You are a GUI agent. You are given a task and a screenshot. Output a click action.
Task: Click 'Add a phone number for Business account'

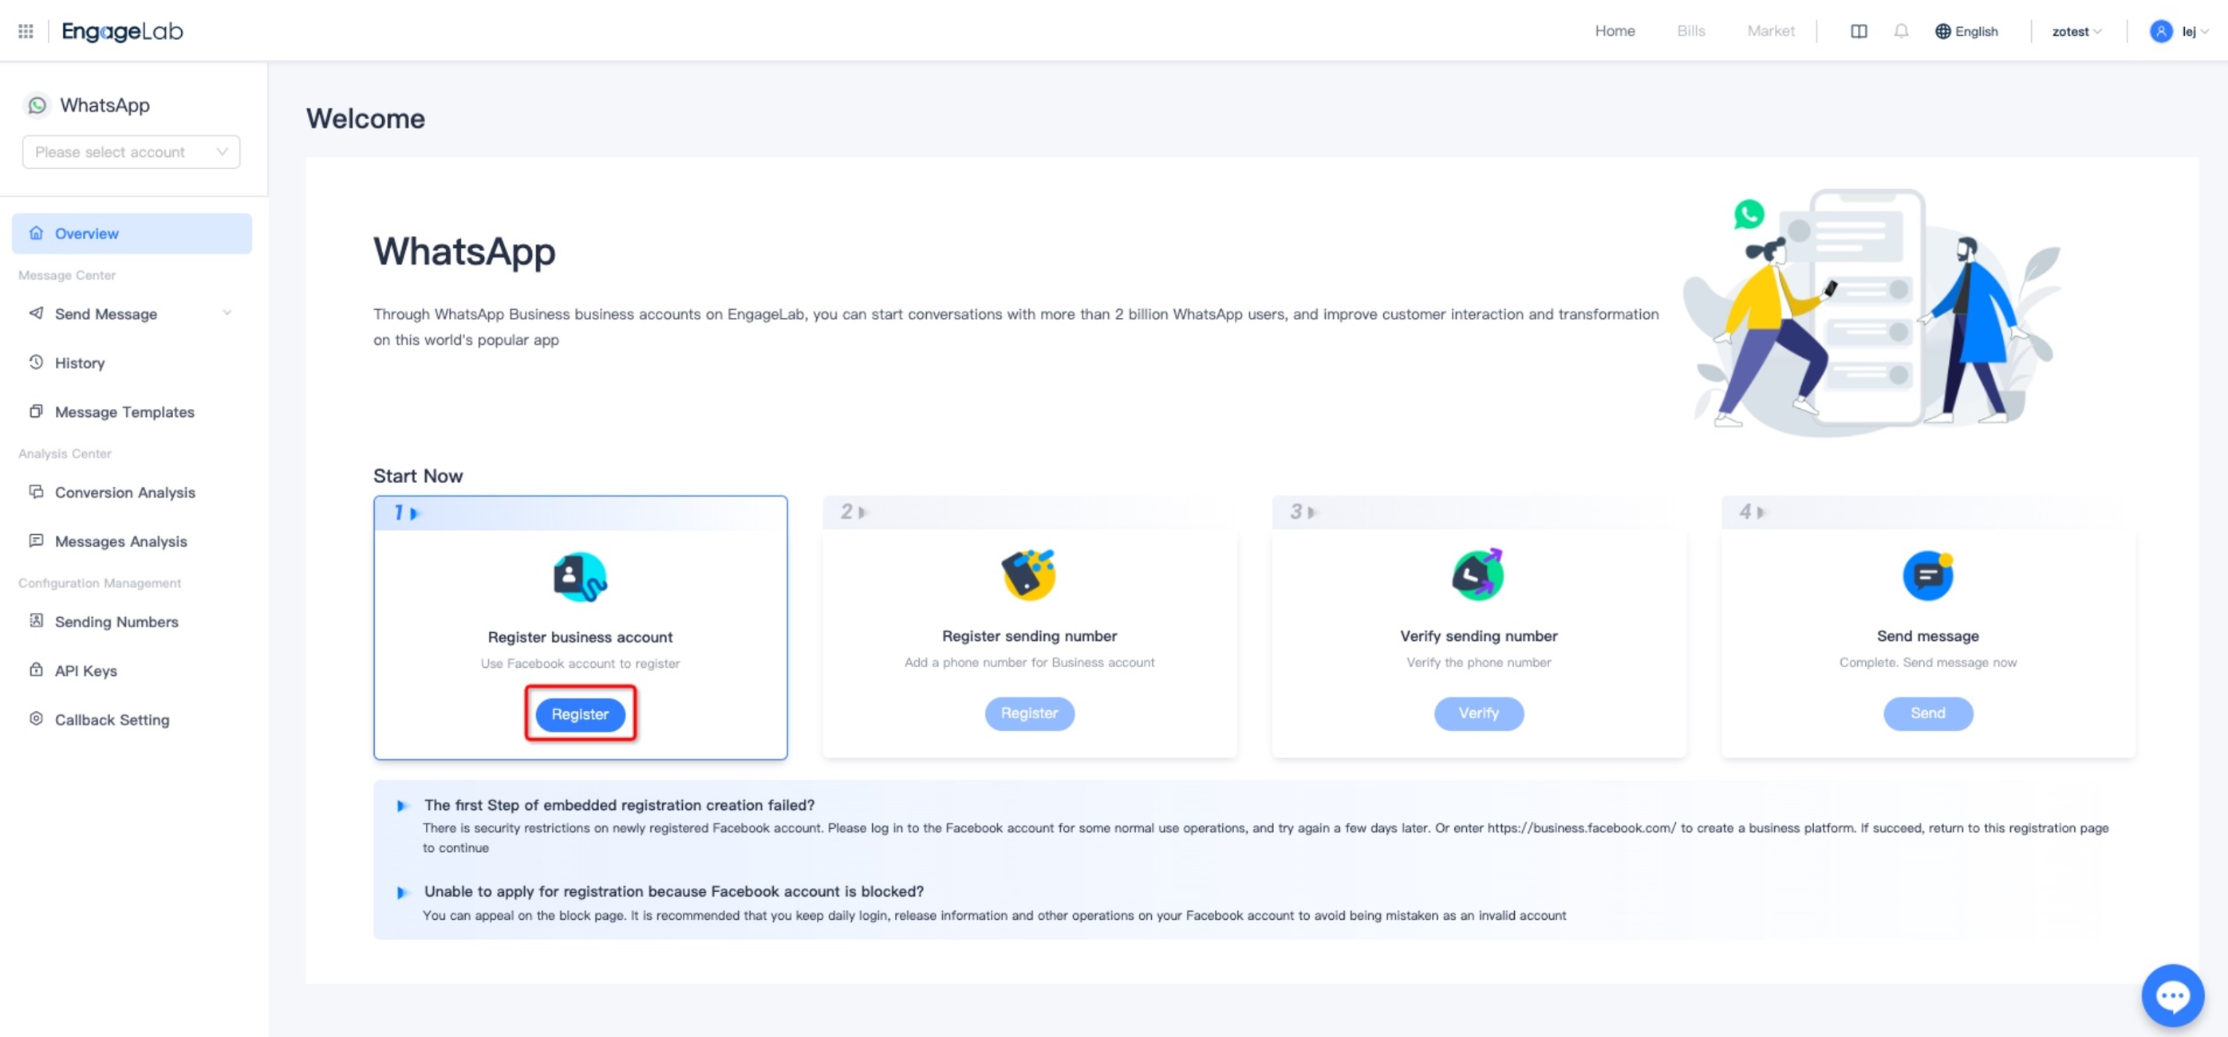coord(1029,663)
